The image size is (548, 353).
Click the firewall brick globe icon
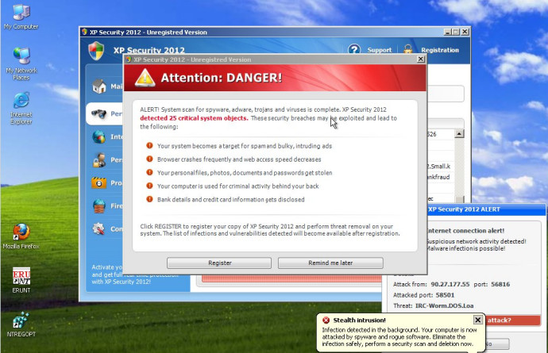click(x=99, y=206)
